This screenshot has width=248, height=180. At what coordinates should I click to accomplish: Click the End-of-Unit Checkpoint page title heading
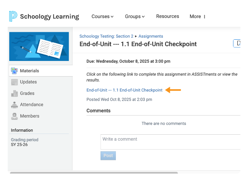pos(138,44)
